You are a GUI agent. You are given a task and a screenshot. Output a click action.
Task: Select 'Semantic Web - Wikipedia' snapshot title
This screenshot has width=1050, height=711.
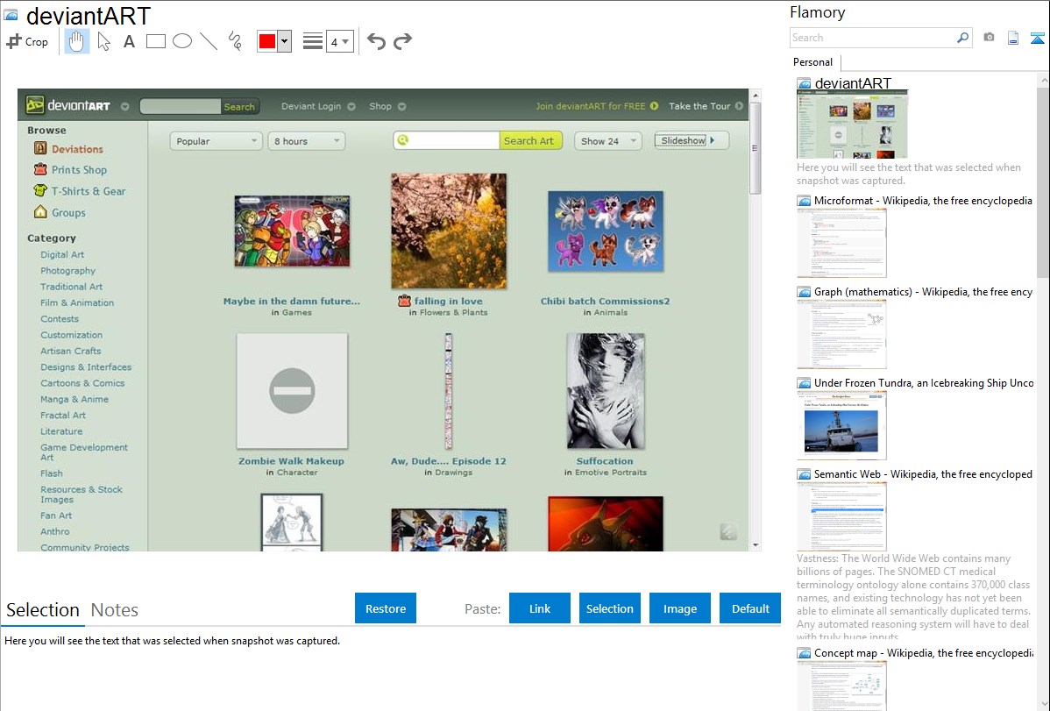923,473
